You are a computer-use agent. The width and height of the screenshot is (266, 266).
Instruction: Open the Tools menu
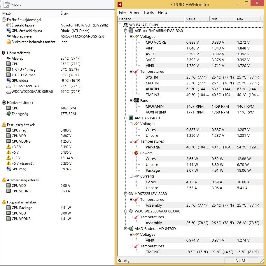point(148,13)
